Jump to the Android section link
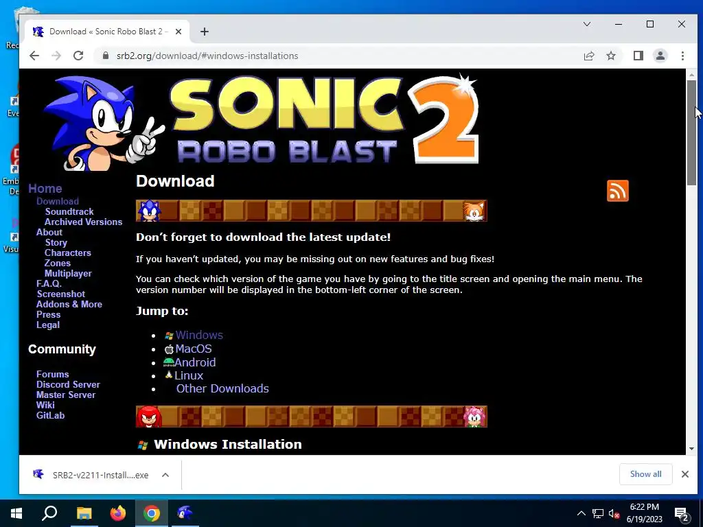Viewport: 703px width, 527px height. [x=195, y=362]
